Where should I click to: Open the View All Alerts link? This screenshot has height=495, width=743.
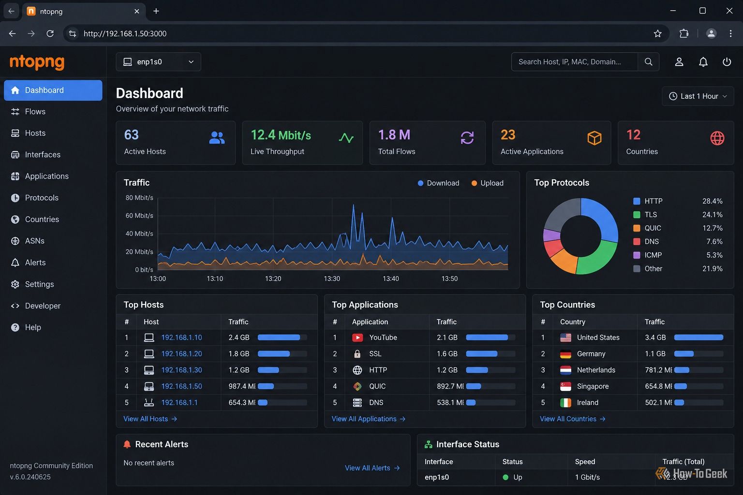(x=372, y=468)
